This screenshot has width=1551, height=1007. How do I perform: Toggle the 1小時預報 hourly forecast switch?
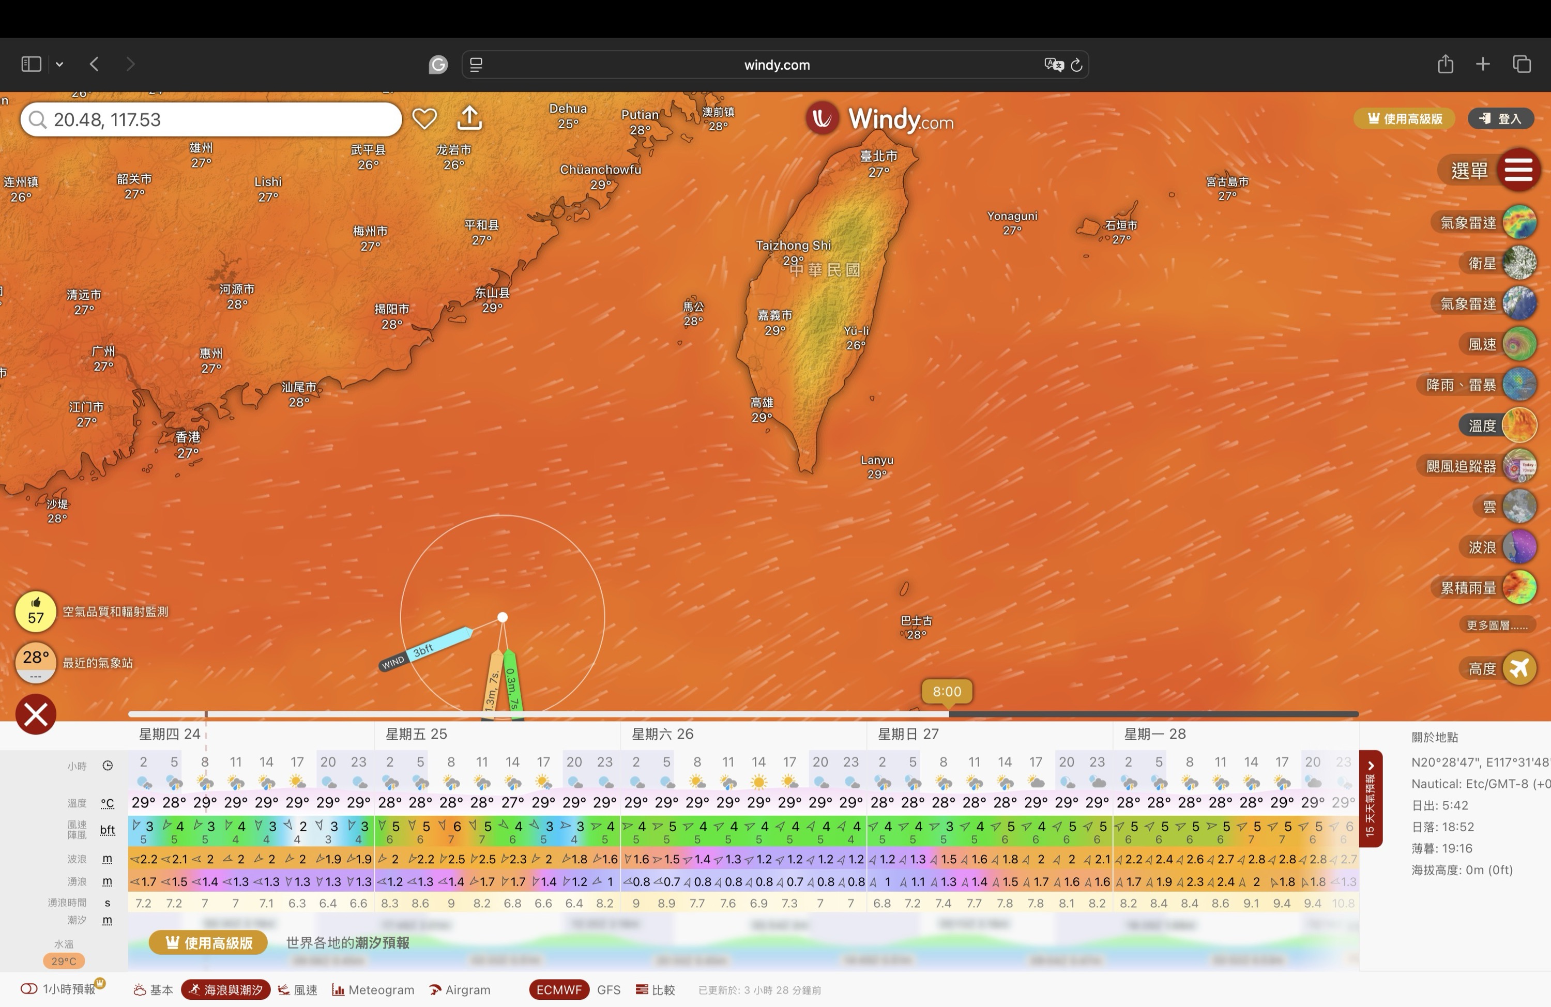29,989
